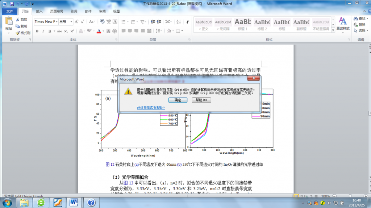Image resolution: width=371 pixels, height=208 pixels.
Task: Open file explorer from taskbar
Action: click(x=24, y=203)
